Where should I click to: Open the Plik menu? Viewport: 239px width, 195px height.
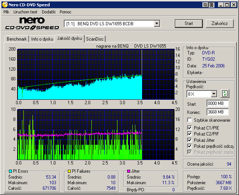(6, 12)
